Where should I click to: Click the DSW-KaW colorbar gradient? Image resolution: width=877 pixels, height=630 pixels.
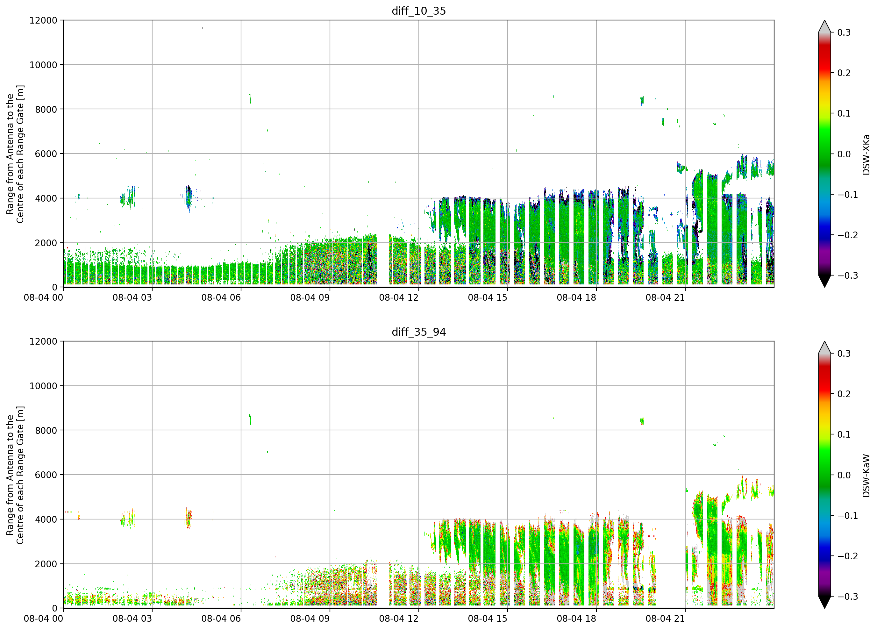(x=824, y=475)
